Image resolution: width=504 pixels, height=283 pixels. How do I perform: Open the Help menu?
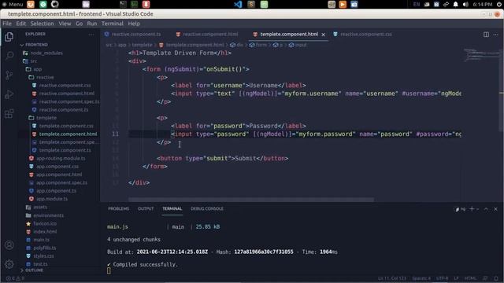pos(134,24)
